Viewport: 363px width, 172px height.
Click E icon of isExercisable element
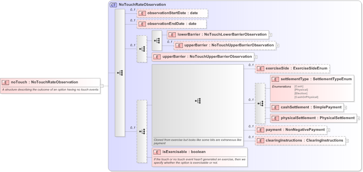(157, 152)
